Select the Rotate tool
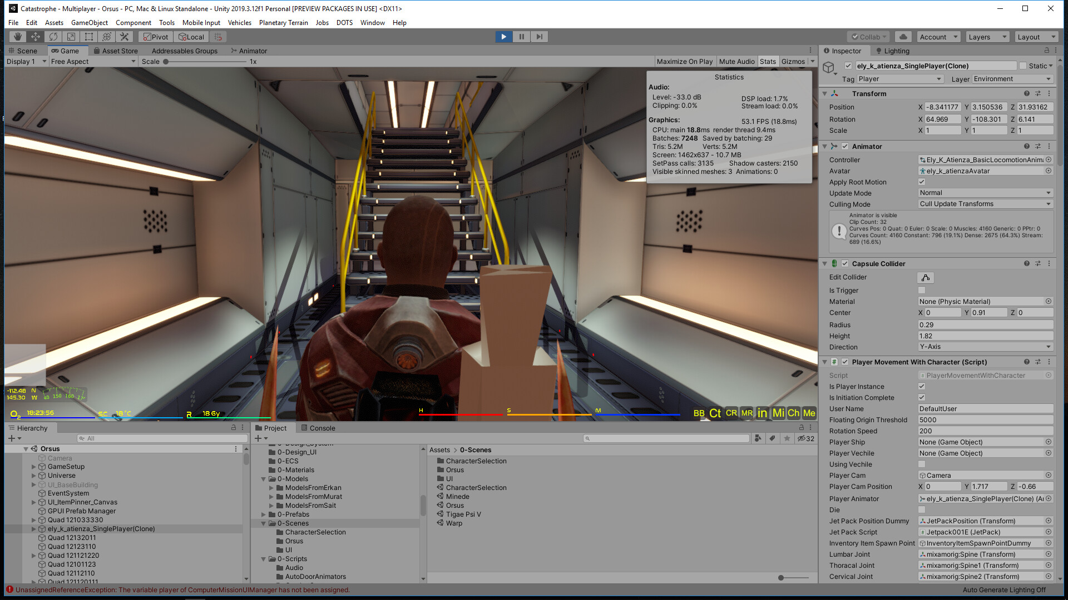This screenshot has width=1068, height=600. 53,37
